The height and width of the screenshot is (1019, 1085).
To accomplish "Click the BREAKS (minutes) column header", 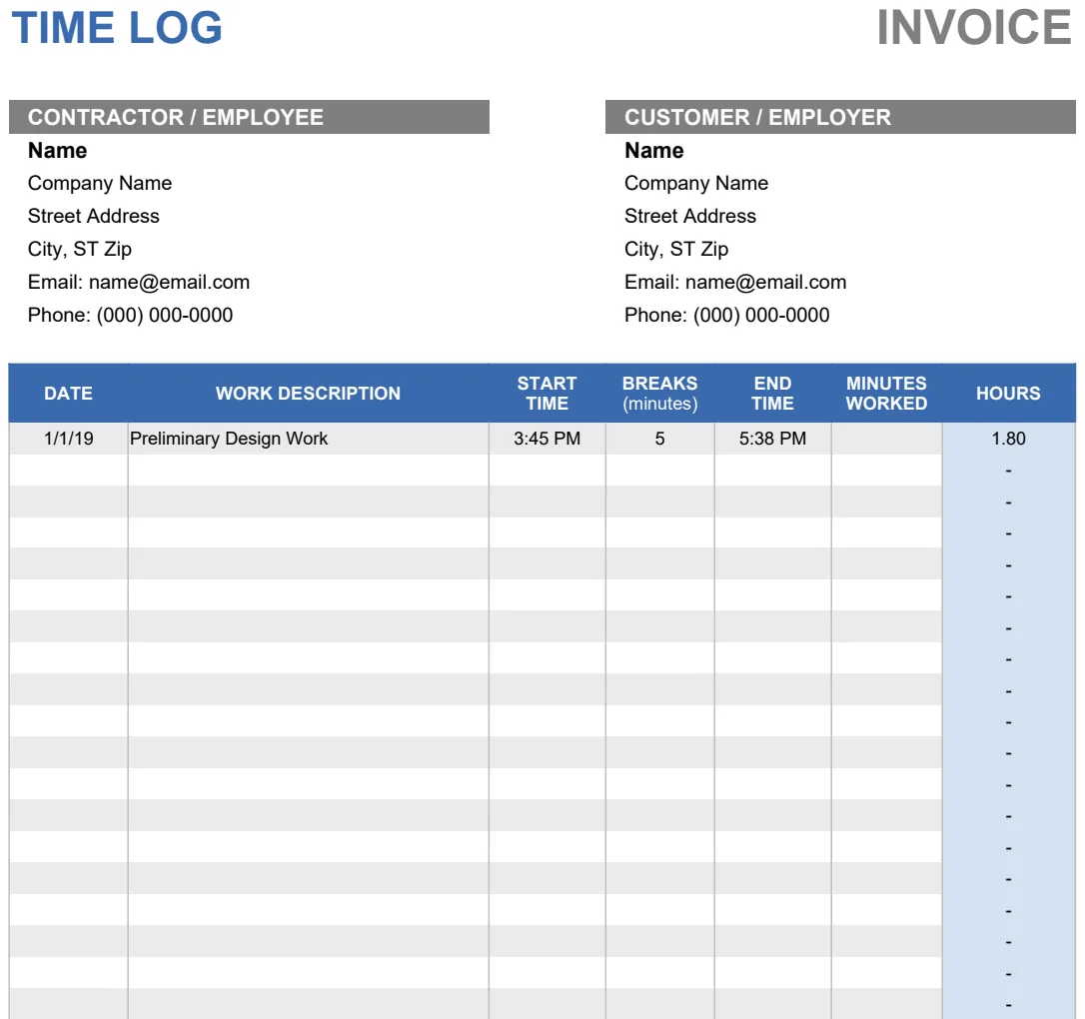I will [660, 393].
